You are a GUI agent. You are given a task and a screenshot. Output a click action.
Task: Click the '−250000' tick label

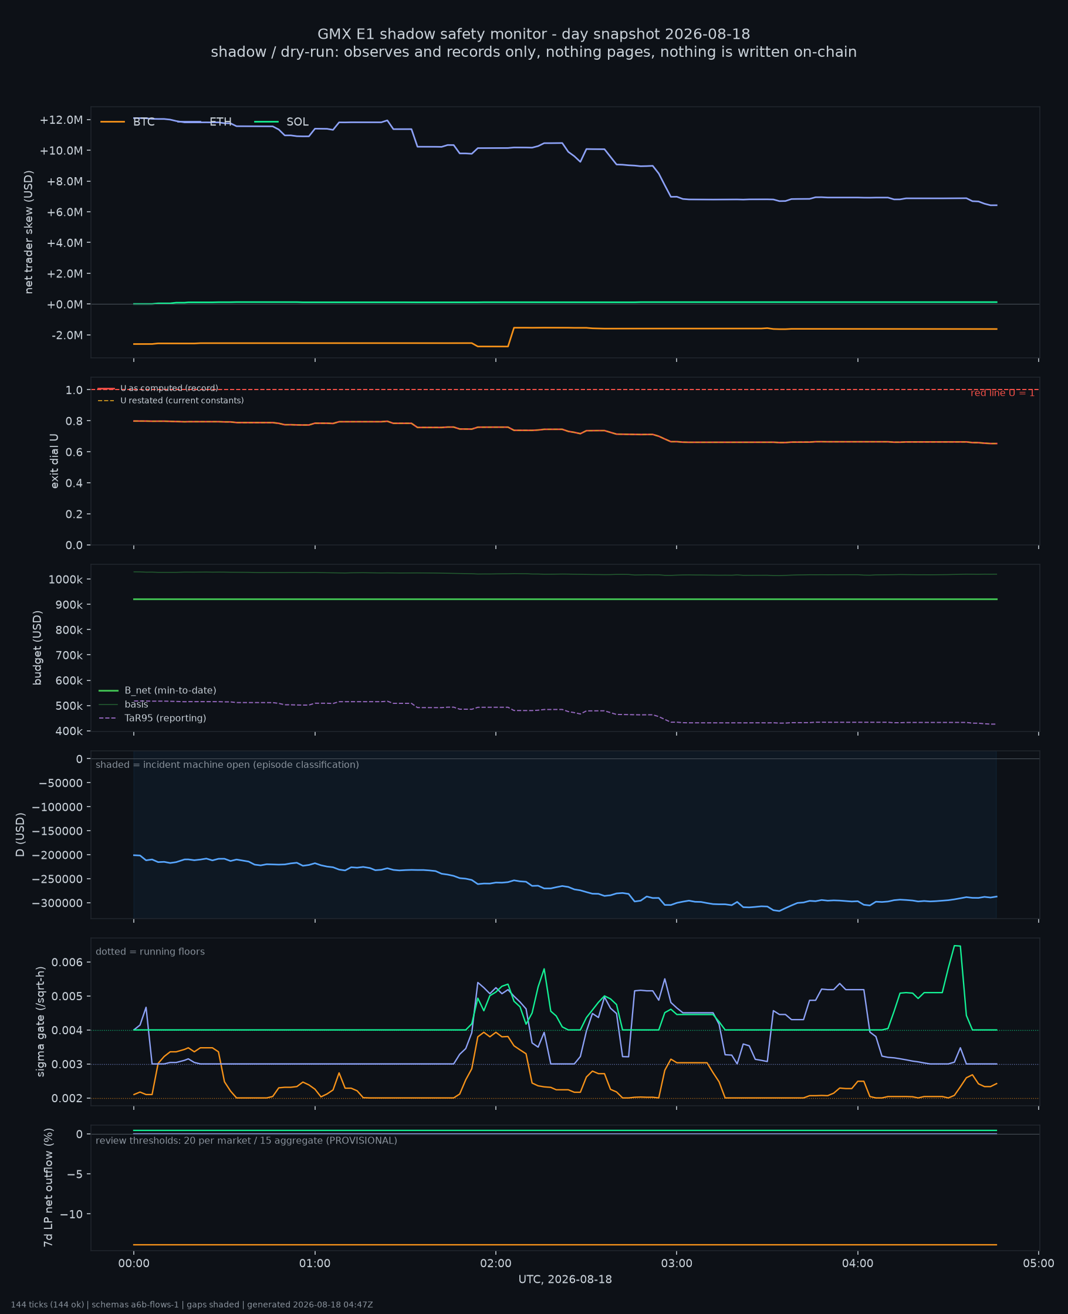click(58, 879)
